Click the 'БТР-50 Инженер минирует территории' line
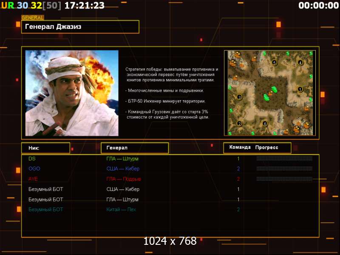 click(x=165, y=101)
